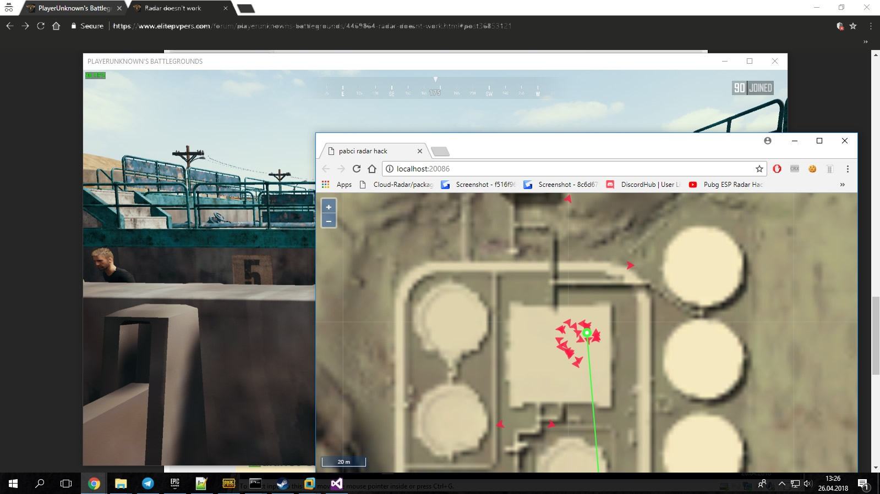Image resolution: width=880 pixels, height=494 pixels.
Task: Open Epic Games Launcher from the taskbar
Action: click(x=175, y=484)
